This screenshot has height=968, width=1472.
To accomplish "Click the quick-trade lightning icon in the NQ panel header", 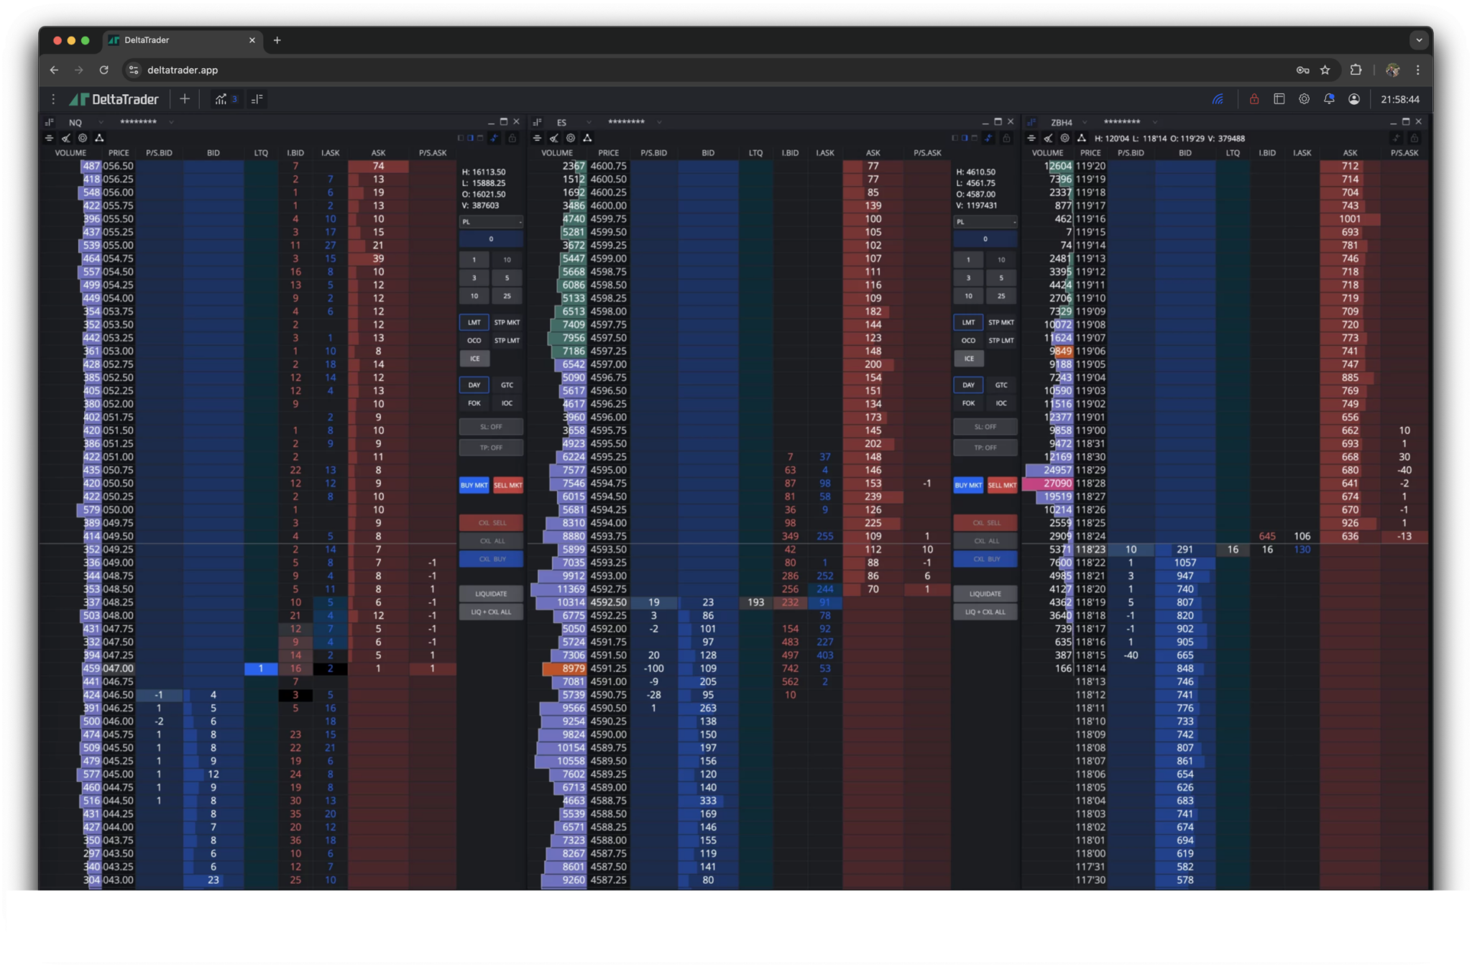I will click(x=494, y=138).
